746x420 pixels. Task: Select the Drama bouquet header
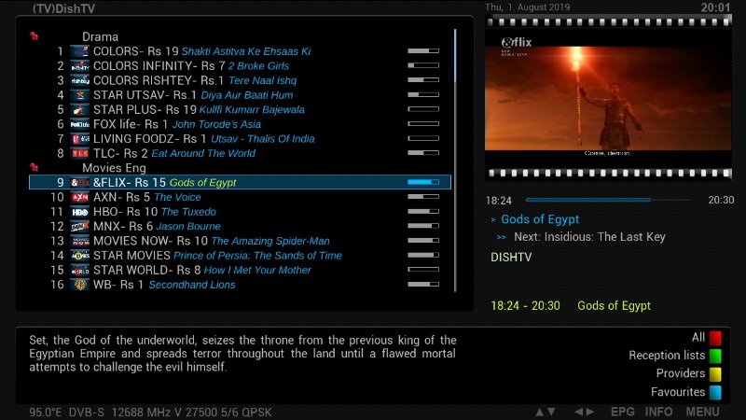[x=100, y=36]
